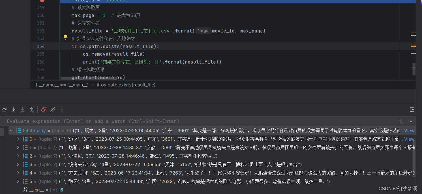Select the __main__ breadcrumb item
The width and height of the screenshot is (422, 194).
pos(61,84)
